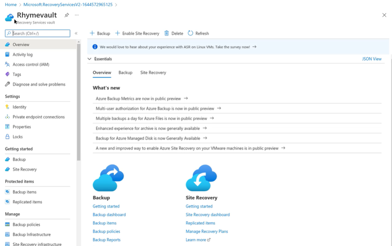Open Learn more external link

198,240
